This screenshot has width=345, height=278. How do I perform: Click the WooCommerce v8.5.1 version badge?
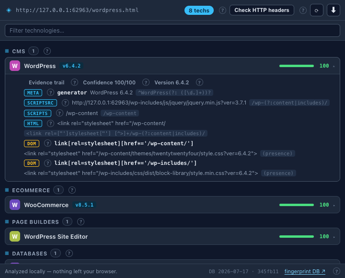coord(84,205)
